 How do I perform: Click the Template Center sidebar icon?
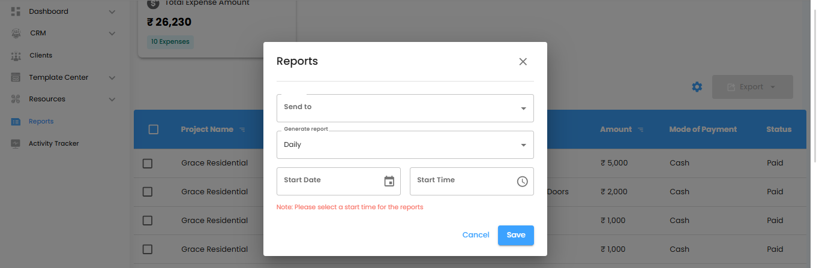(16, 77)
